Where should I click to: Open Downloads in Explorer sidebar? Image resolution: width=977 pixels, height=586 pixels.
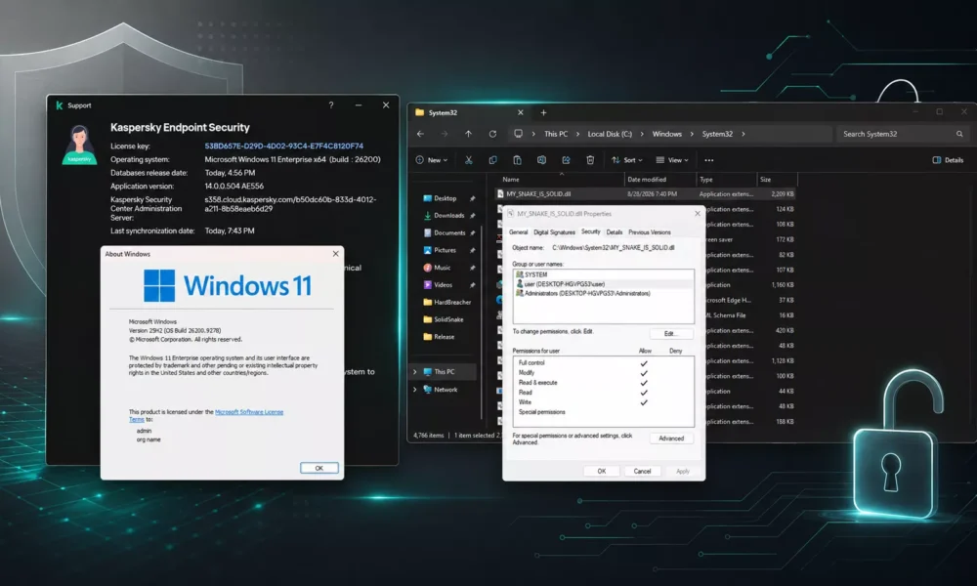[x=444, y=216]
